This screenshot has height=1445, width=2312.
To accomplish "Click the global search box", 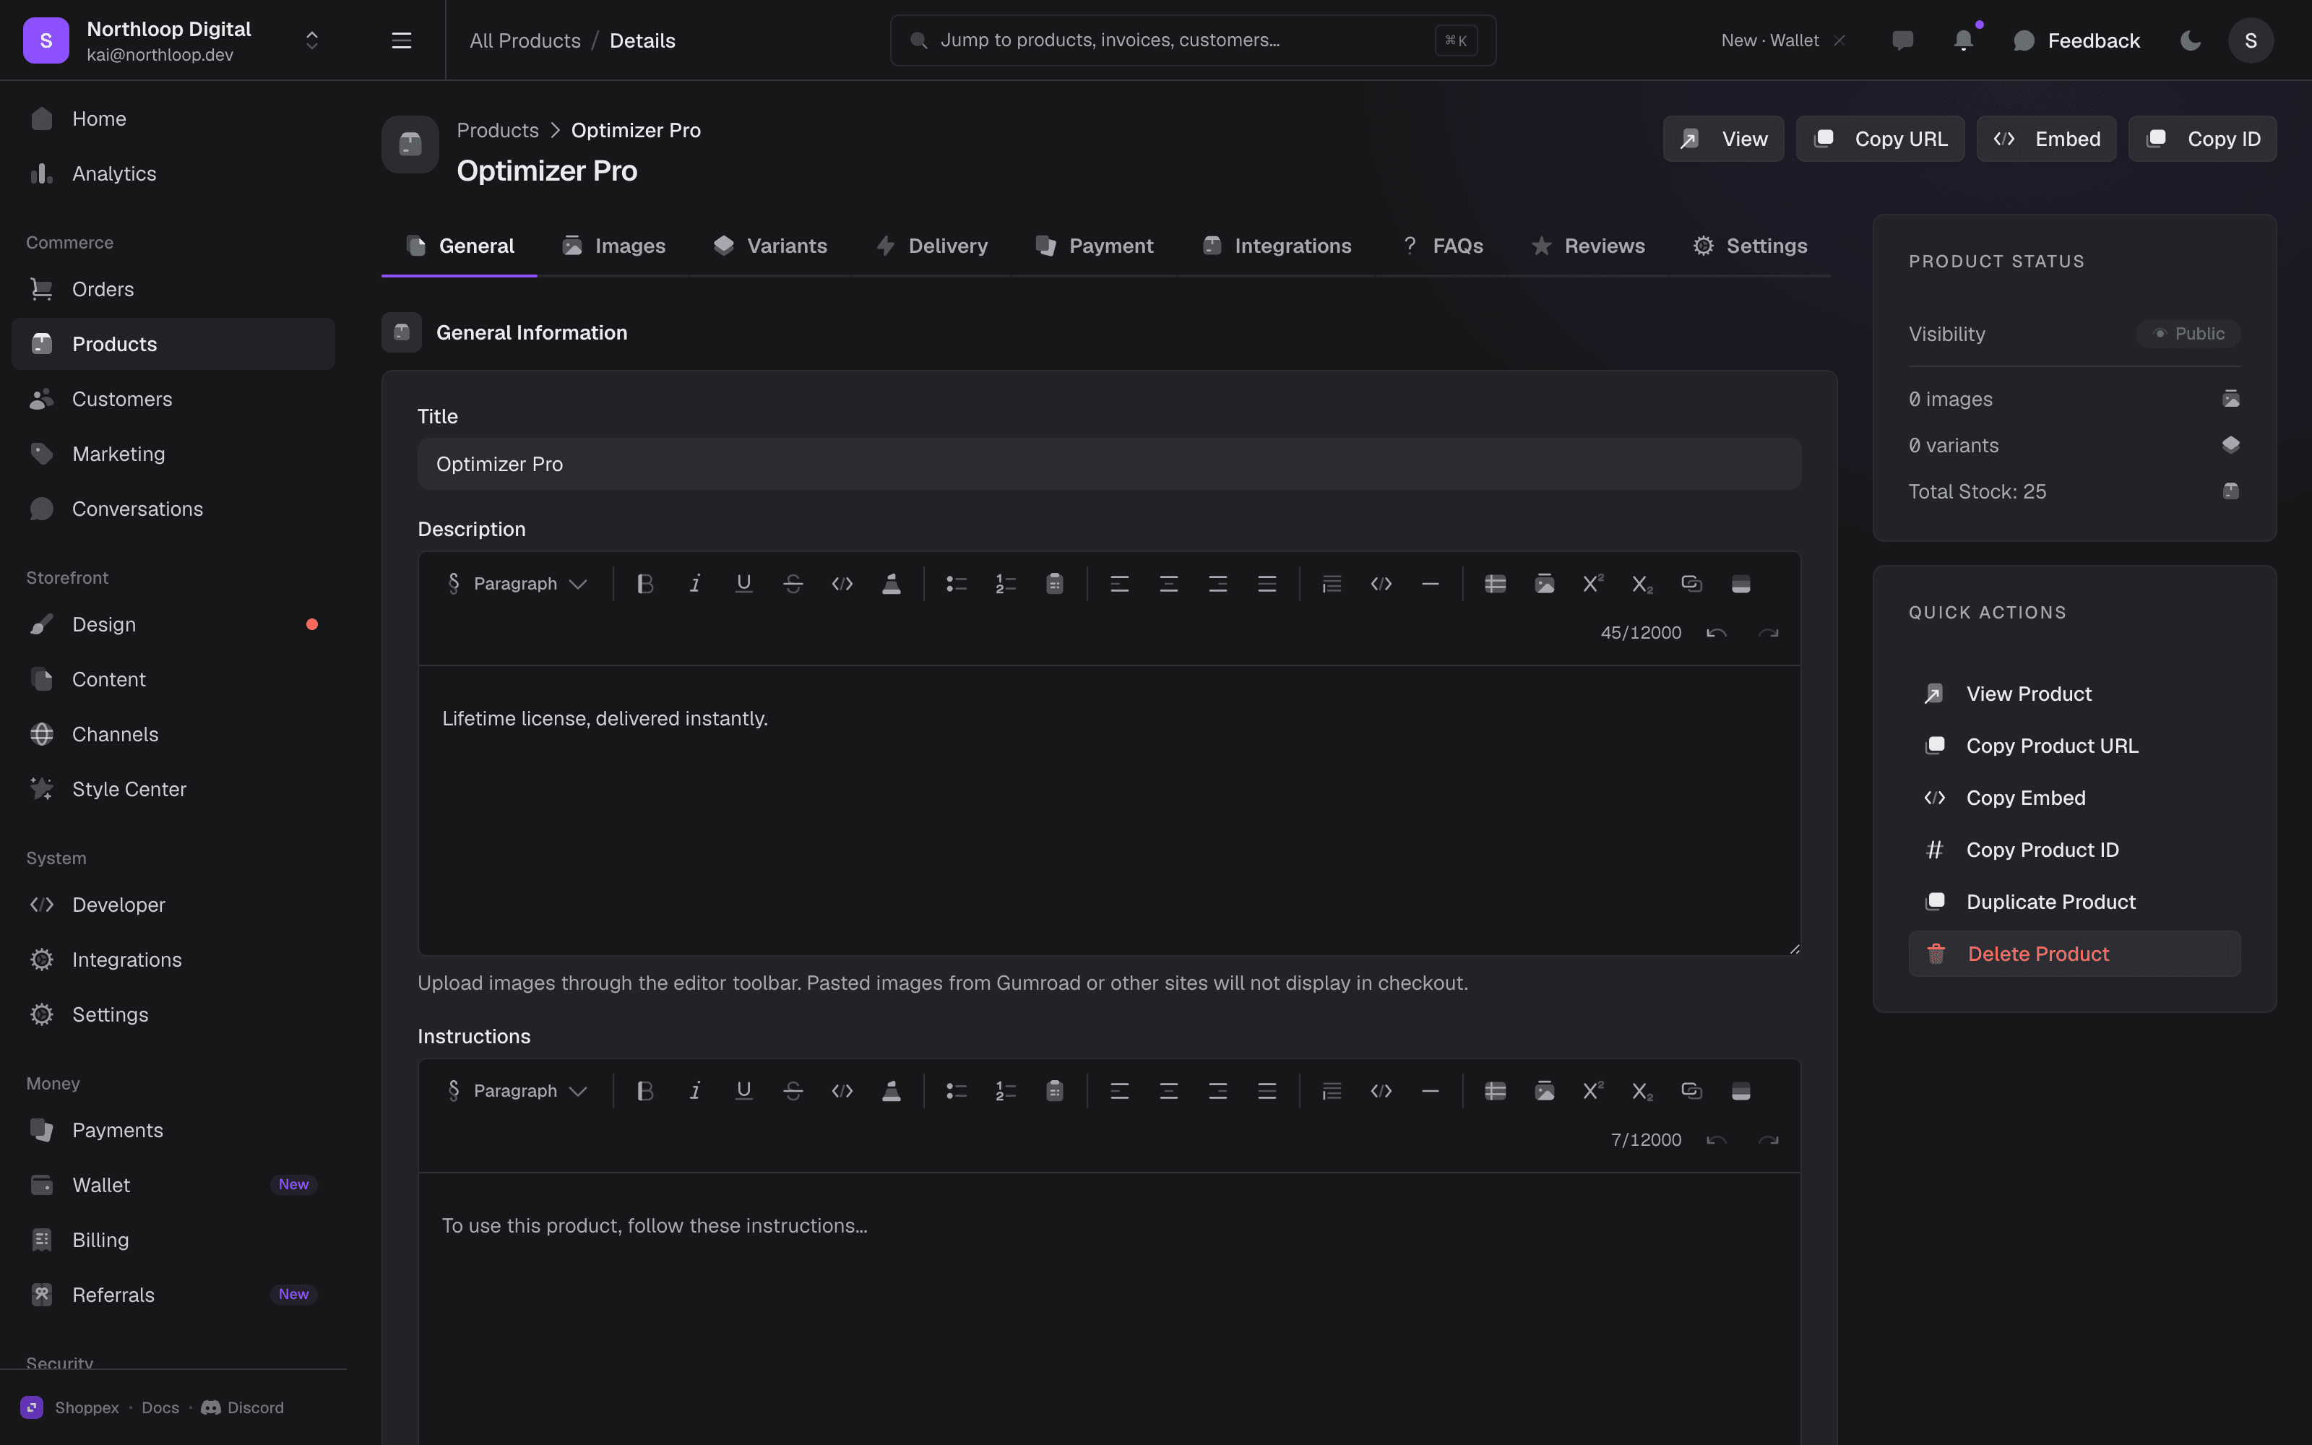I will pos(1194,40).
